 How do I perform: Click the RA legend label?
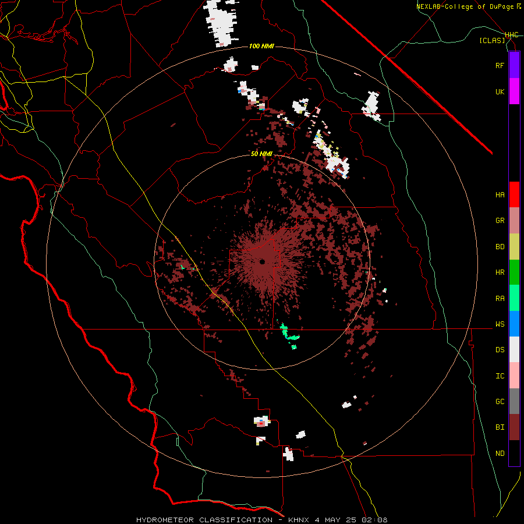500,298
